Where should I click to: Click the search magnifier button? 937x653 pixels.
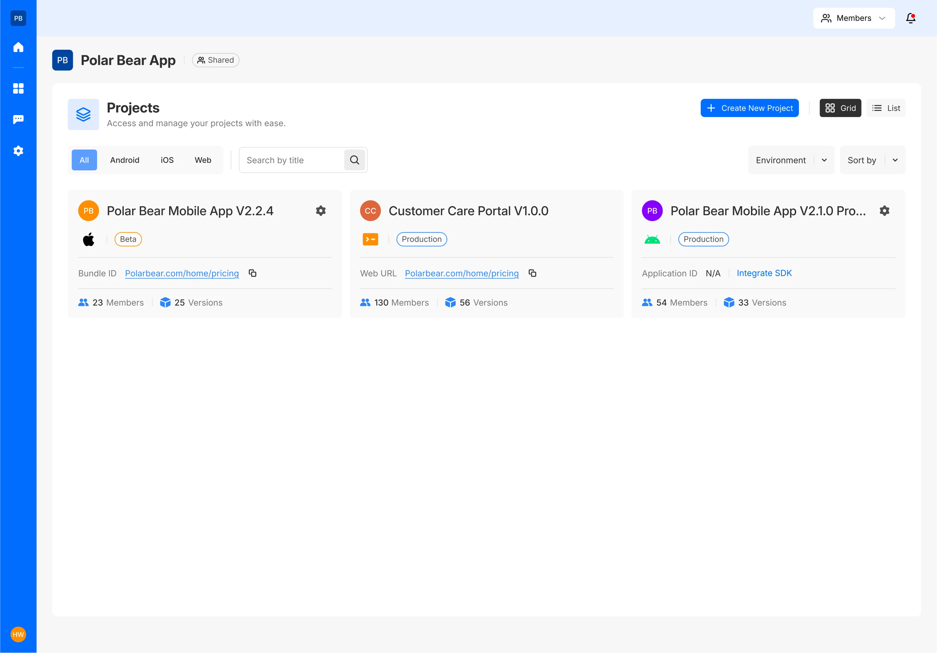tap(354, 160)
